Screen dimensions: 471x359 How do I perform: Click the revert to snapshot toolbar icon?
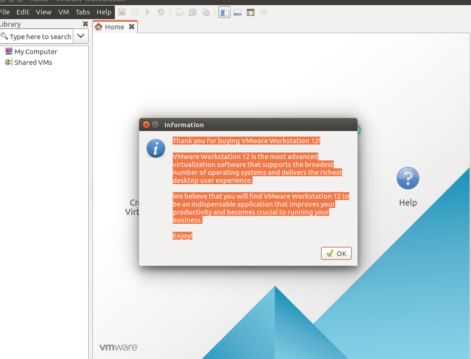point(193,12)
